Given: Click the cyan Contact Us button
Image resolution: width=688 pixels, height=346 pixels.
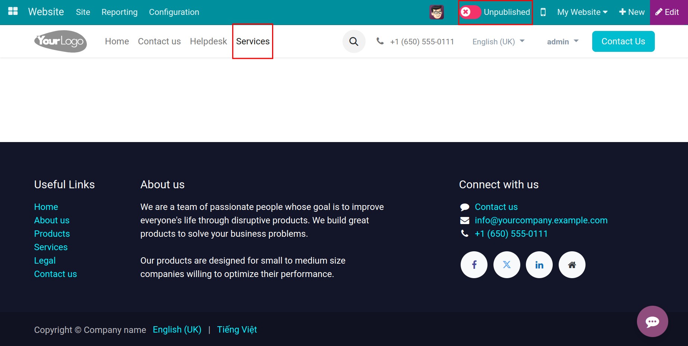Looking at the screenshot, I should (x=623, y=41).
